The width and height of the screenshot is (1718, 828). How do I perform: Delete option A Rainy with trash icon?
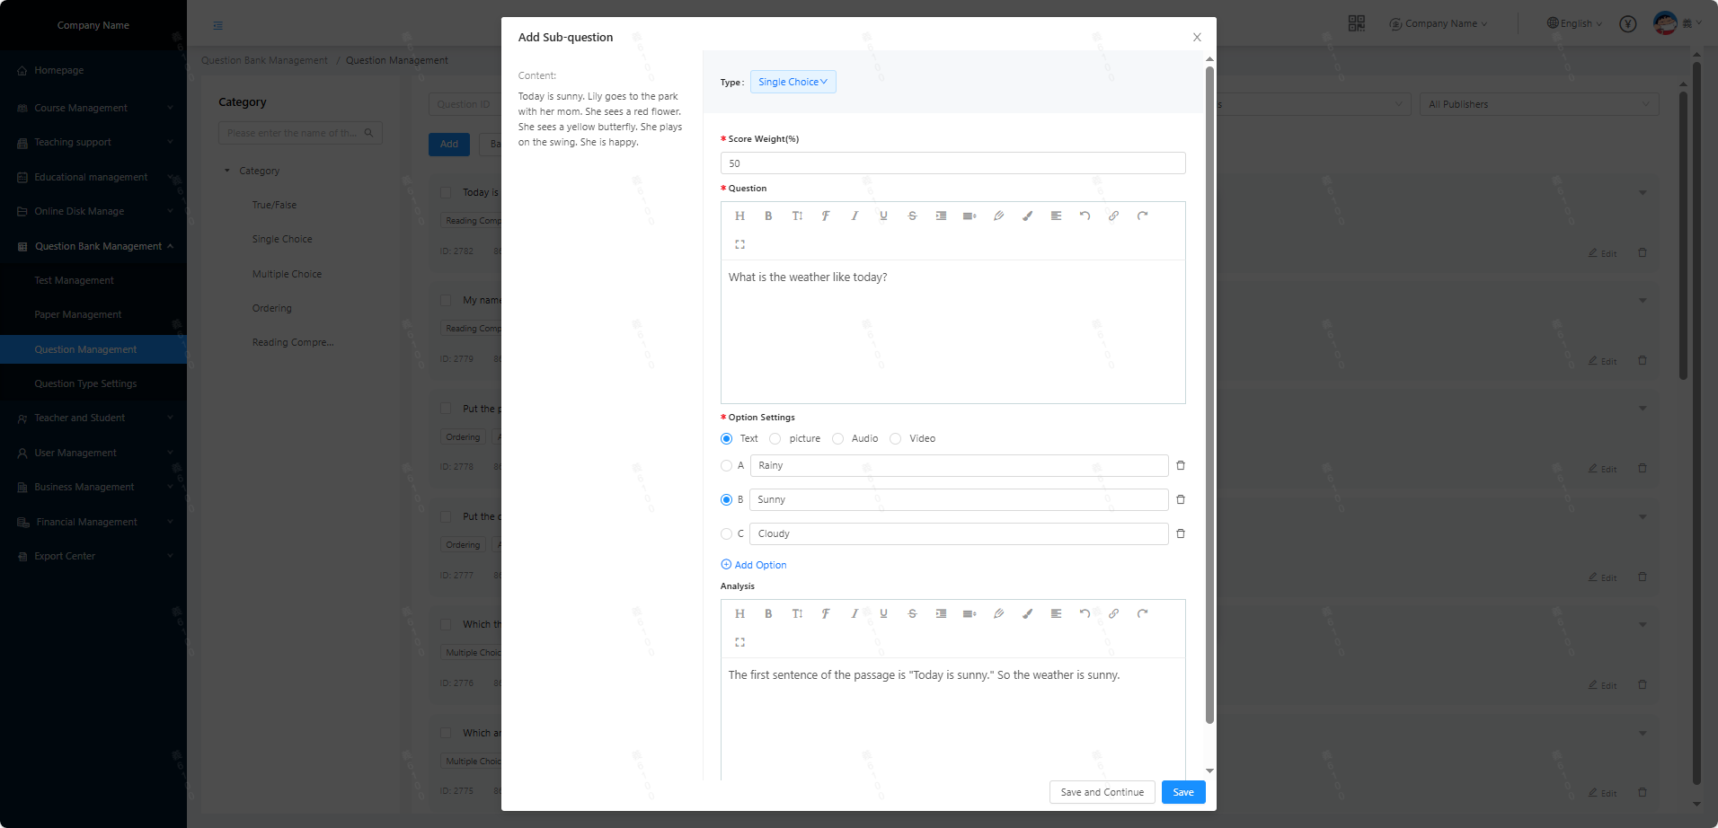[1181, 465]
